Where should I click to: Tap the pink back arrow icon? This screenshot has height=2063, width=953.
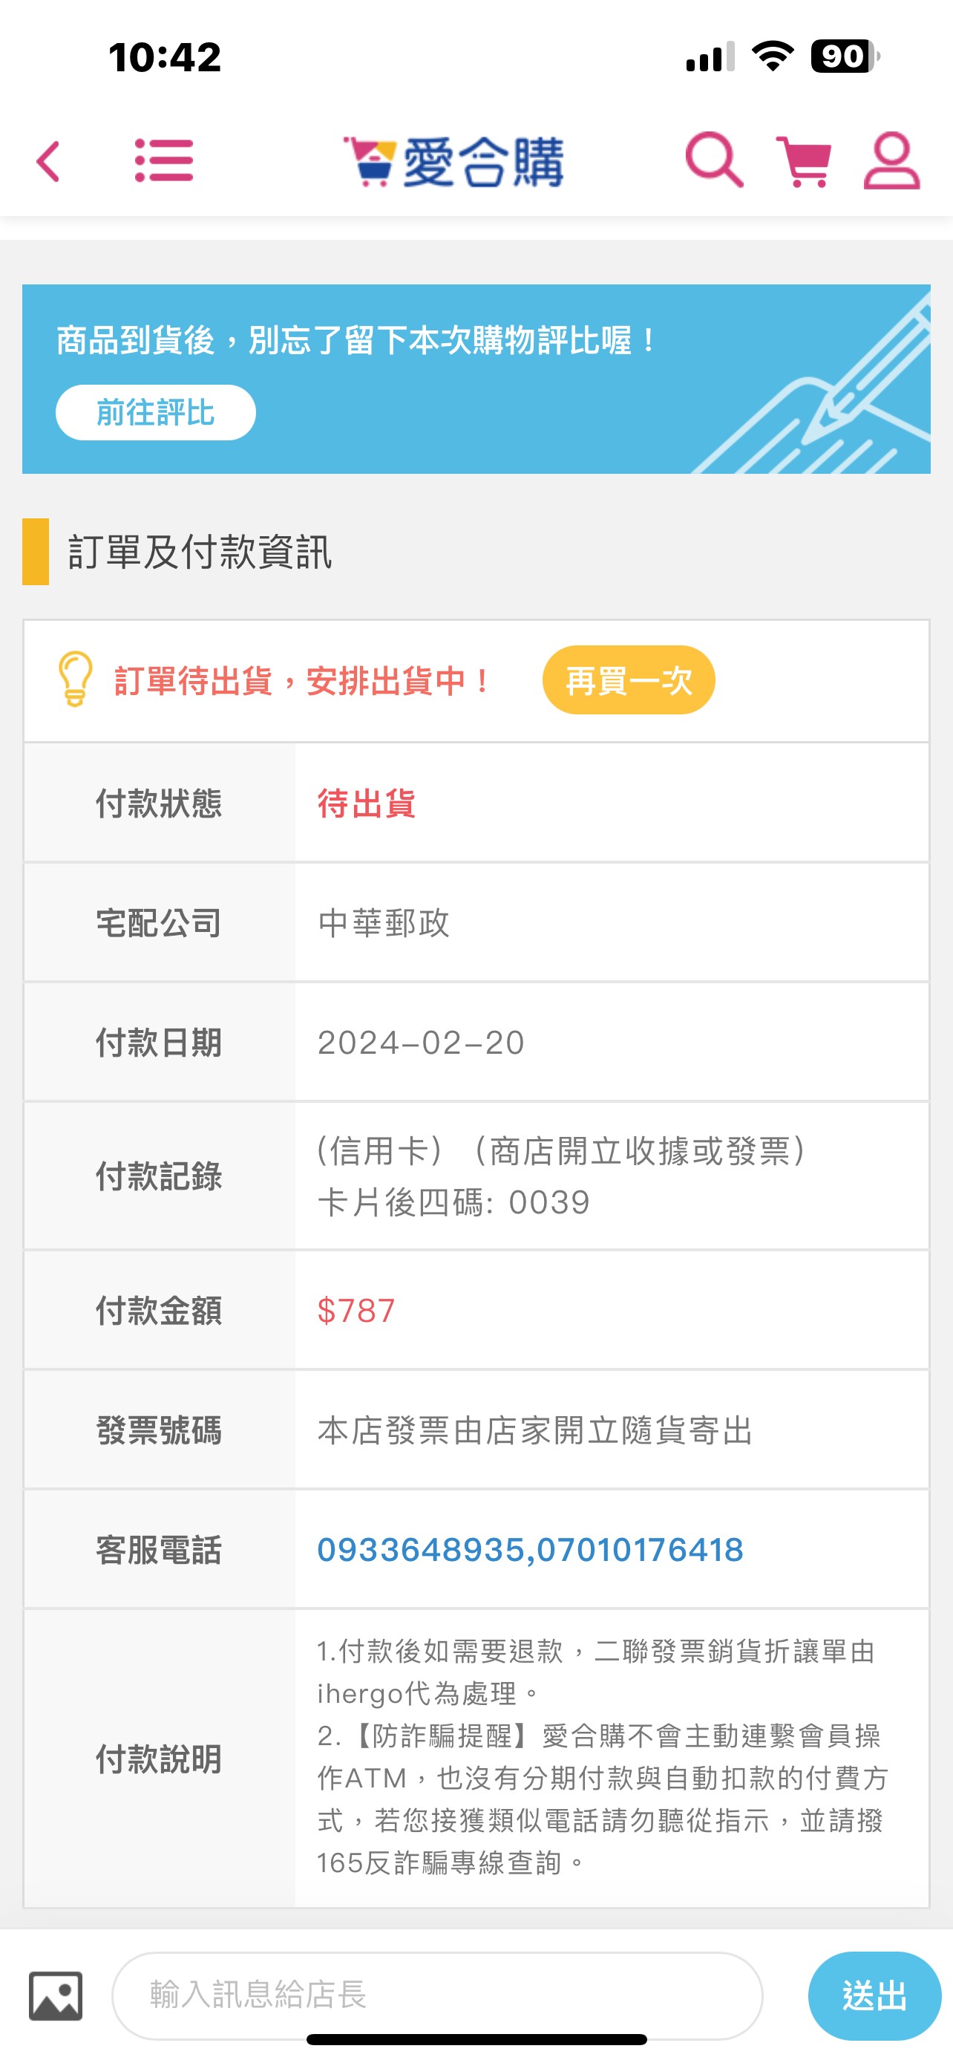(49, 162)
